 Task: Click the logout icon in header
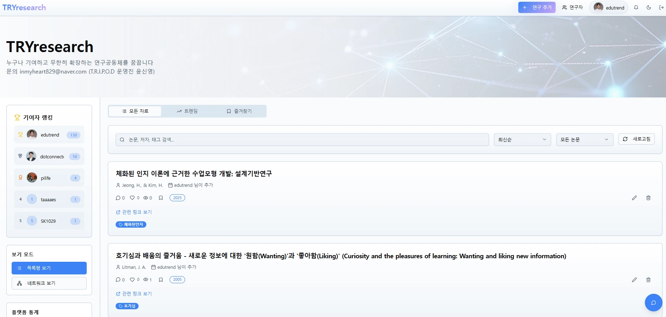[x=661, y=7]
